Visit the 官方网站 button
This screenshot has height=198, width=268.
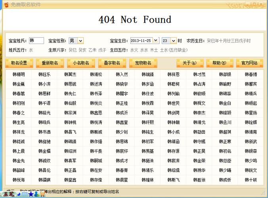pos(249,63)
